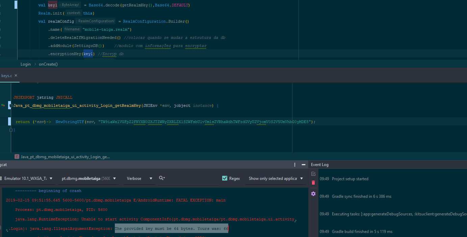Click Java_pt_dbmg function breadcrumb below keys.c
Image resolution: width=467 pixels, height=237 pixels.
tap(62, 157)
